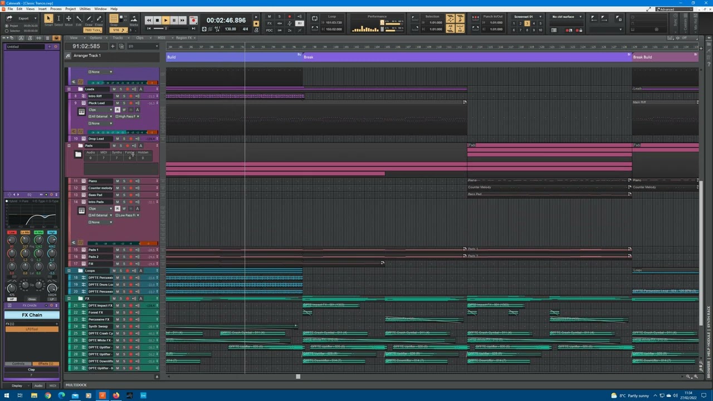
Task: Click the duplicate track icon beside Add Track
Action: [121, 46]
